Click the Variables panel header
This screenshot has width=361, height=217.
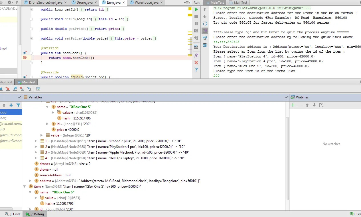(155, 97)
